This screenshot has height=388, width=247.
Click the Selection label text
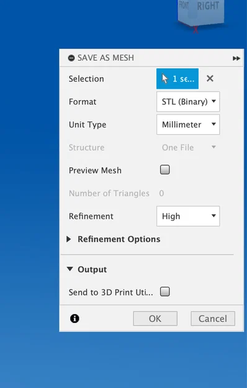pyautogui.click(x=86, y=79)
